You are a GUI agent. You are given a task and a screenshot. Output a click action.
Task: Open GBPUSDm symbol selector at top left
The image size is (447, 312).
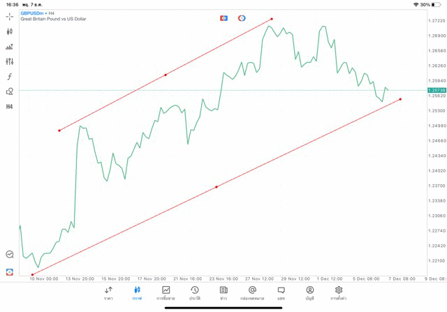[x=33, y=13]
